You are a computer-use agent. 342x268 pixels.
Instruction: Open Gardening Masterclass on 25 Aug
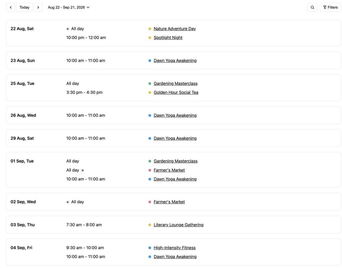(175, 83)
